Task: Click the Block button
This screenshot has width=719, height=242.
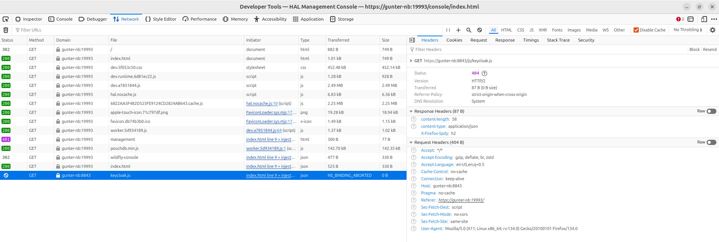Action: 694,49
